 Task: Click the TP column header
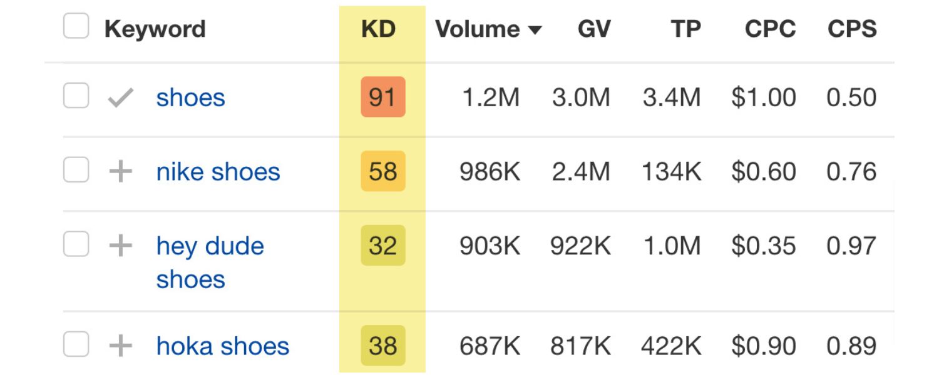pyautogui.click(x=686, y=28)
